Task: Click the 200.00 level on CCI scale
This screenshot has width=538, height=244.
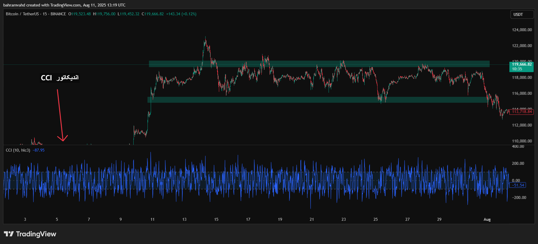Action: [x=518, y=163]
